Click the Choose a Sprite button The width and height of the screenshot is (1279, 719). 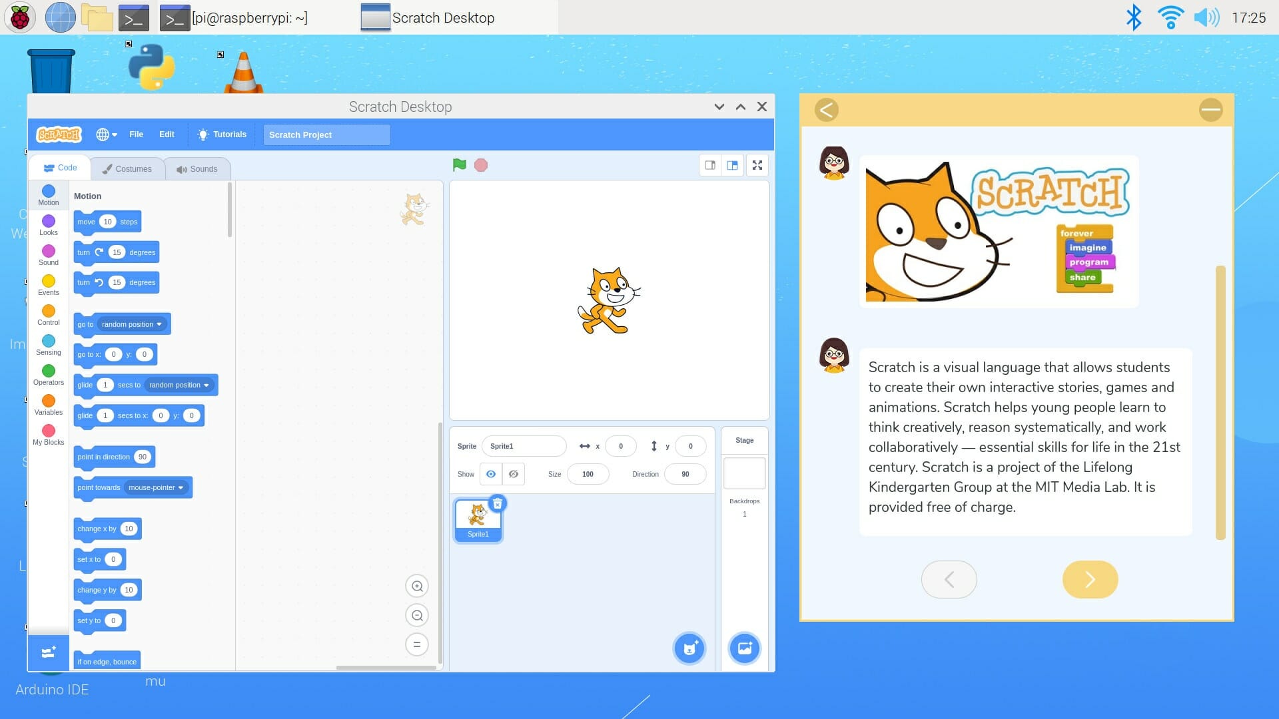(689, 648)
